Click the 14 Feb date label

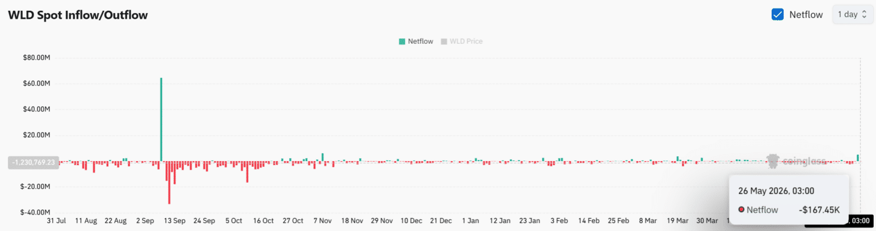click(x=589, y=221)
